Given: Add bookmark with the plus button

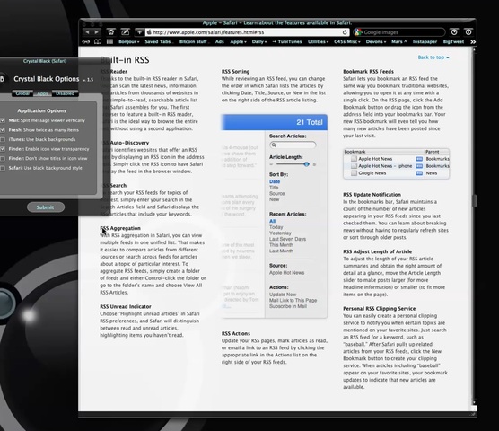Looking at the screenshot, I should 139,32.
